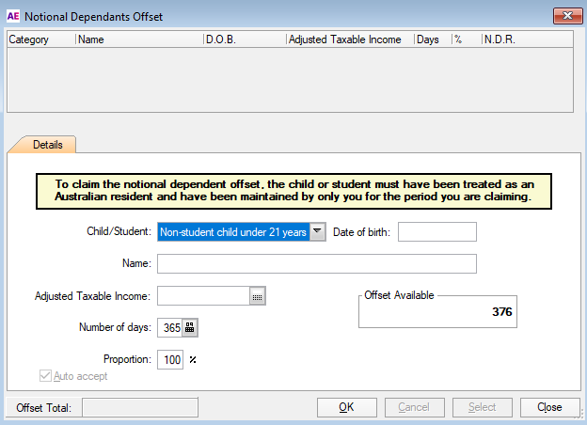Screen dimensions: 587x425
Task: Click the Close button at the bottom
Action: tap(549, 407)
